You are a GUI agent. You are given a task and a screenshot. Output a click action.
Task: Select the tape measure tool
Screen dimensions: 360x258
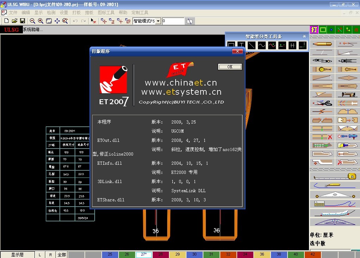[335, 177]
